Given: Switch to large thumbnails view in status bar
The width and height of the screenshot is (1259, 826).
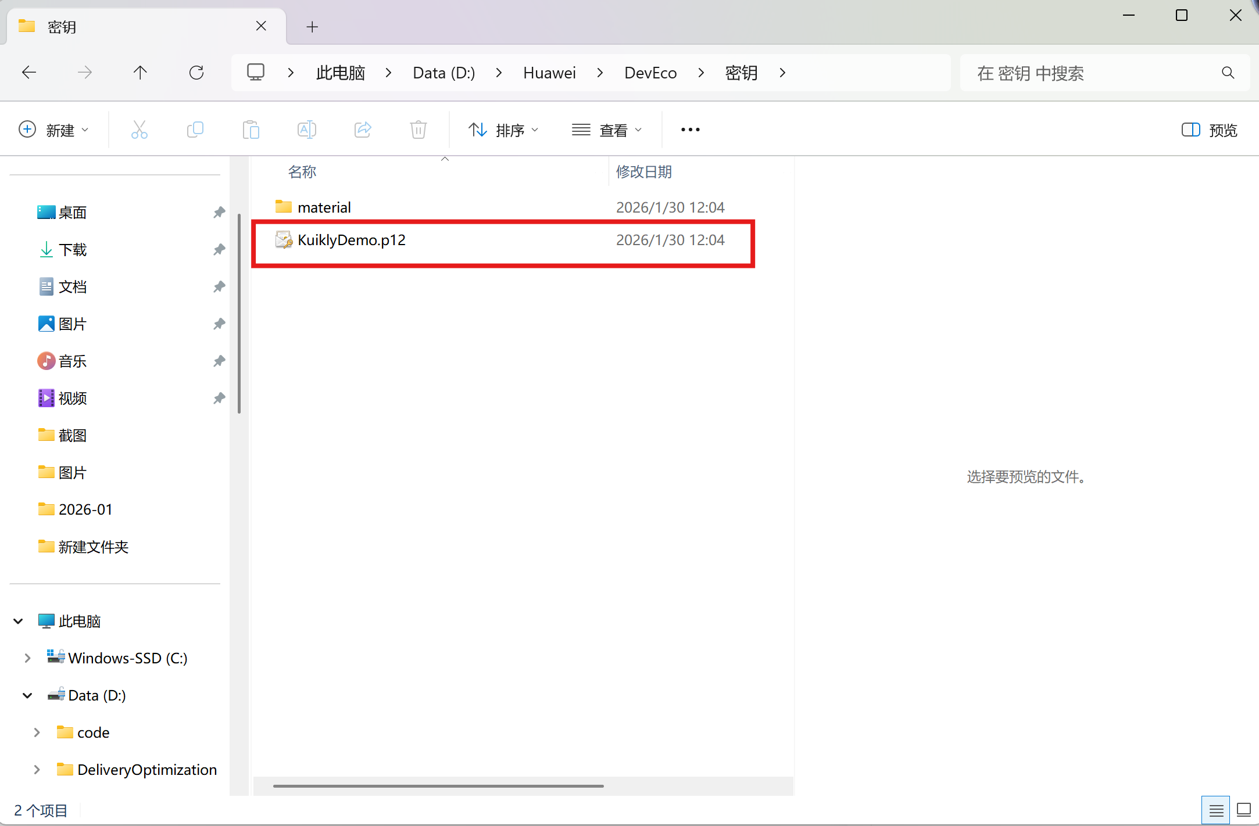Looking at the screenshot, I should 1244,810.
